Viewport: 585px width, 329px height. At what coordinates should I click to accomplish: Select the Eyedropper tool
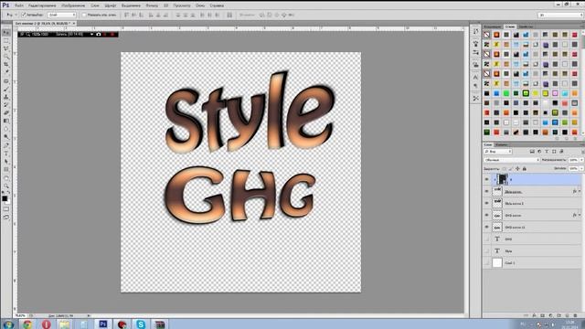[6, 72]
